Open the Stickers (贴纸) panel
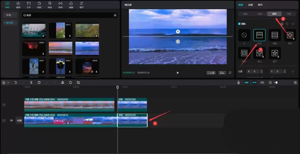Screen dimensions: 300x154 39,4
